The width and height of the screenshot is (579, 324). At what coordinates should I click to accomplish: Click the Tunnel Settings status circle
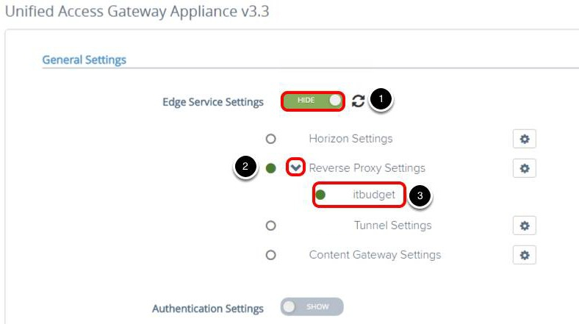point(270,226)
